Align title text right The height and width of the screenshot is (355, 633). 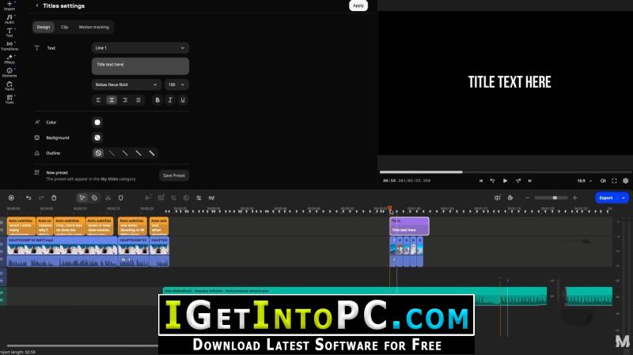pyautogui.click(x=125, y=100)
